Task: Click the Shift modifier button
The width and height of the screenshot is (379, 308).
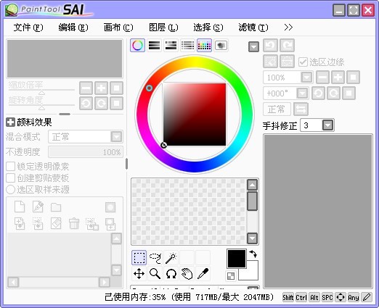Action: (x=288, y=297)
